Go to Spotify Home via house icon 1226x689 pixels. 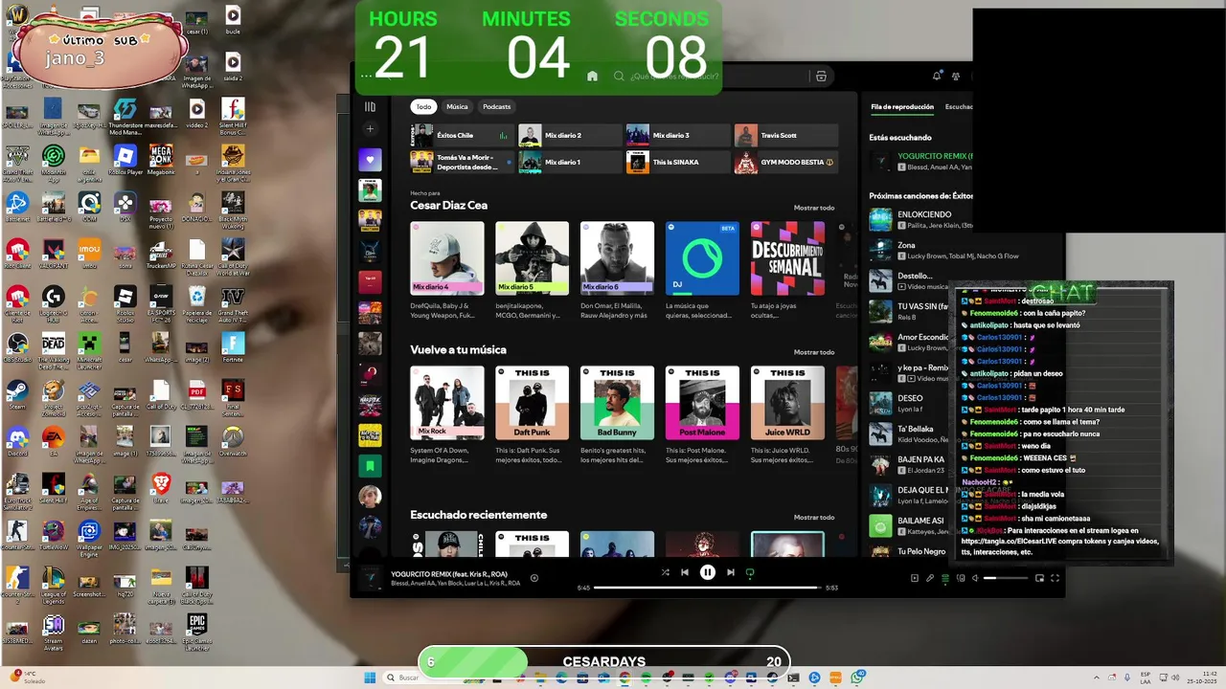click(592, 77)
